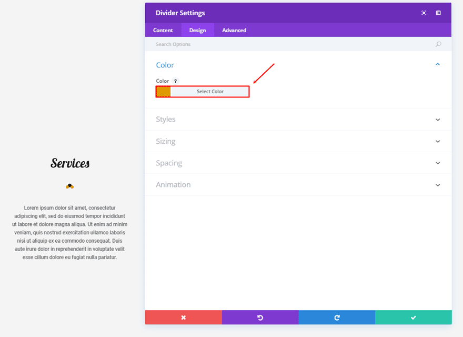This screenshot has height=337, width=463.
Task: Discard changes with the red X button
Action: [184, 318]
